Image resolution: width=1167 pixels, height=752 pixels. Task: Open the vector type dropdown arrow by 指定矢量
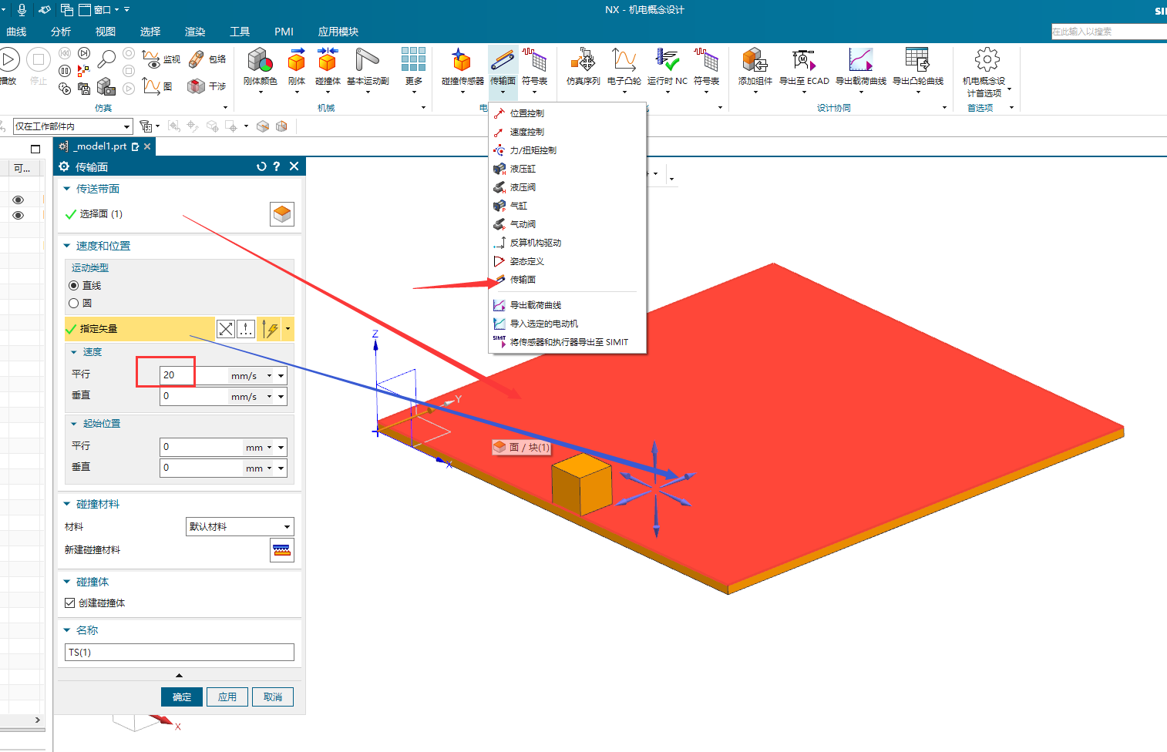click(x=288, y=329)
